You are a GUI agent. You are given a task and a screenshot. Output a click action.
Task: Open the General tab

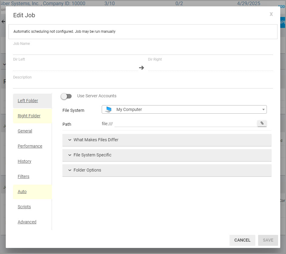(25, 131)
